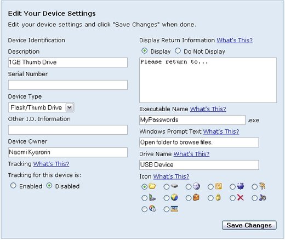285x240 pixels.
Task: Select radio button beside the credit card icon
Action: click(x=167, y=209)
